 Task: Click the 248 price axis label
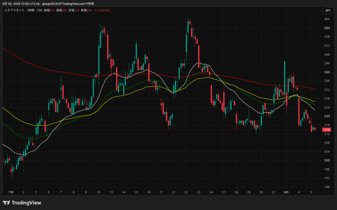point(327,55)
